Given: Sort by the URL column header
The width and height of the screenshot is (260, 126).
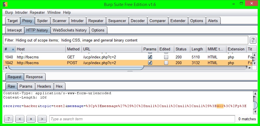Looking at the screenshot, I should [112, 49].
